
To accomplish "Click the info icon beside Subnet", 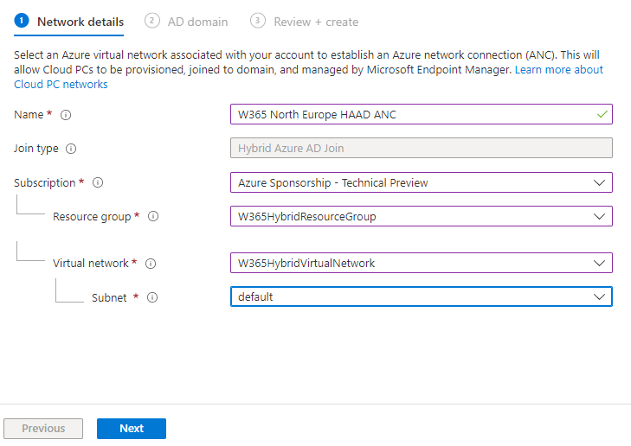I will tap(152, 297).
